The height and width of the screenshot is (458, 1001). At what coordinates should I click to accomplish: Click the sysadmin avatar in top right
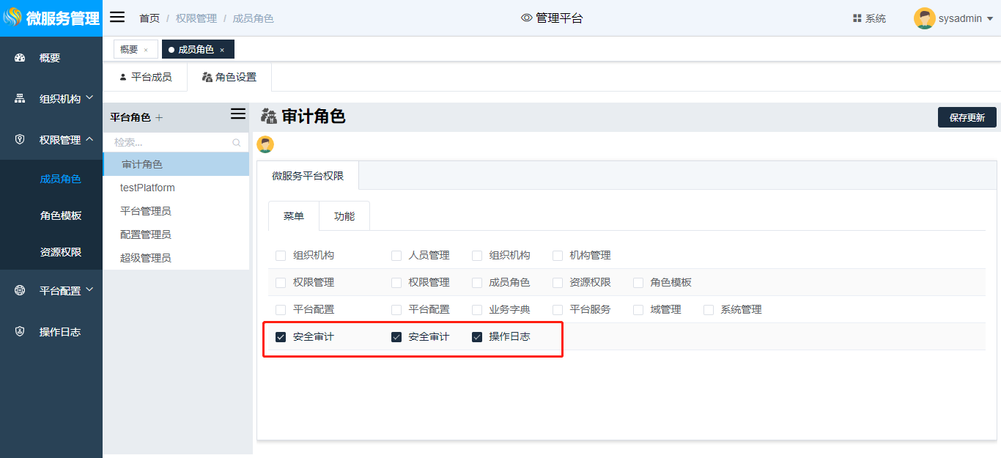pos(924,18)
